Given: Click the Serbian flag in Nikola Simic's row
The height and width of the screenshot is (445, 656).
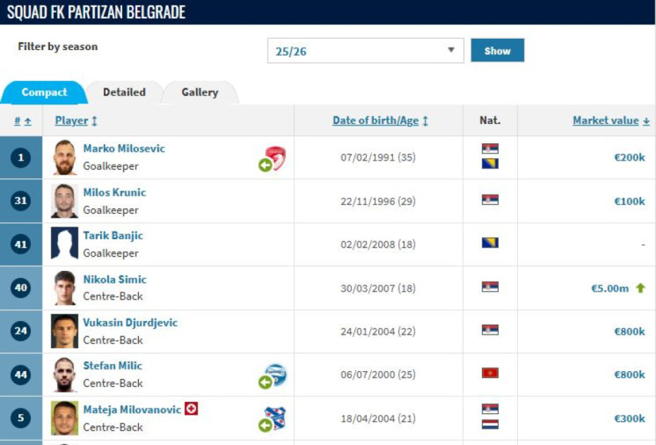Looking at the screenshot, I should [490, 286].
